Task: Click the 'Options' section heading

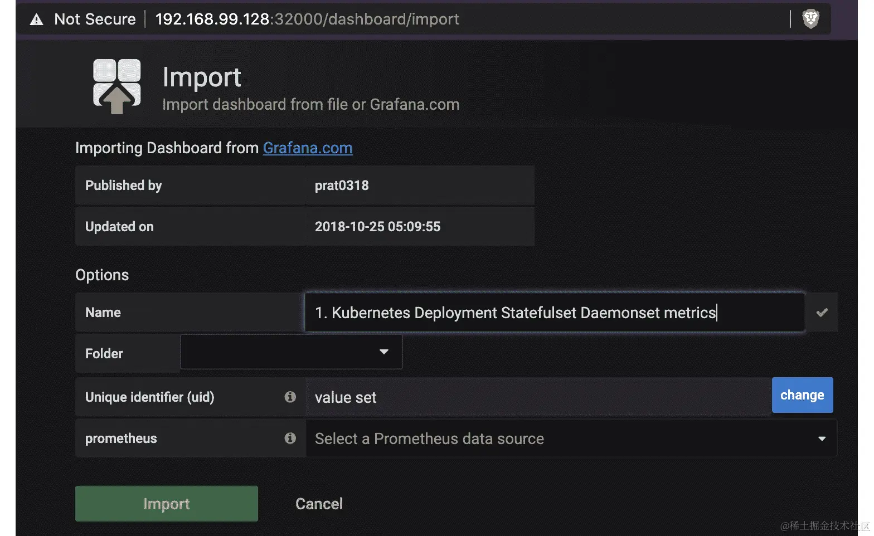Action: pyautogui.click(x=102, y=275)
